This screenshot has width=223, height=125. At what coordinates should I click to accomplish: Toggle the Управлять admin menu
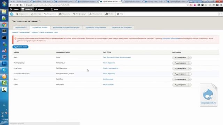pyautogui.click(x=27, y=9)
